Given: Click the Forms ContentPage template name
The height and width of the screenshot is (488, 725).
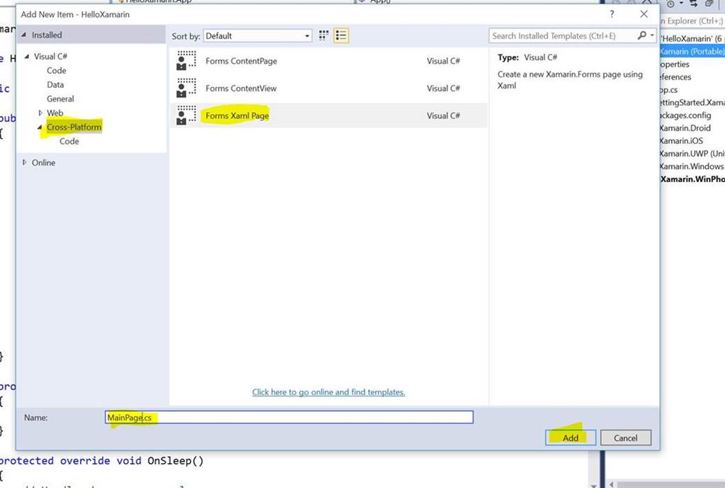Looking at the screenshot, I should (241, 61).
